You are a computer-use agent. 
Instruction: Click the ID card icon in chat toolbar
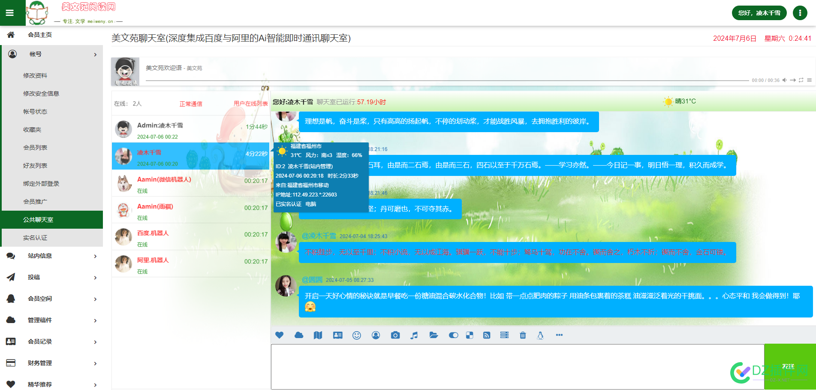coord(338,335)
